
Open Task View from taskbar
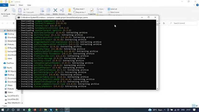[18, 110]
